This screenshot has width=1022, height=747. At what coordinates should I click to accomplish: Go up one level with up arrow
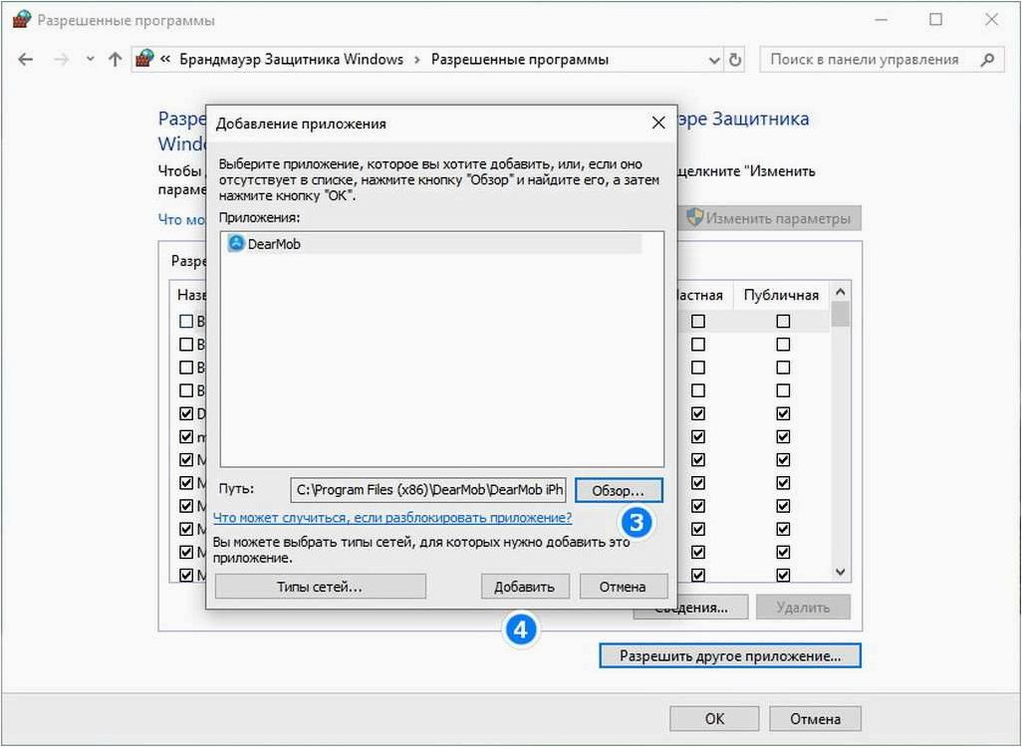tap(115, 60)
